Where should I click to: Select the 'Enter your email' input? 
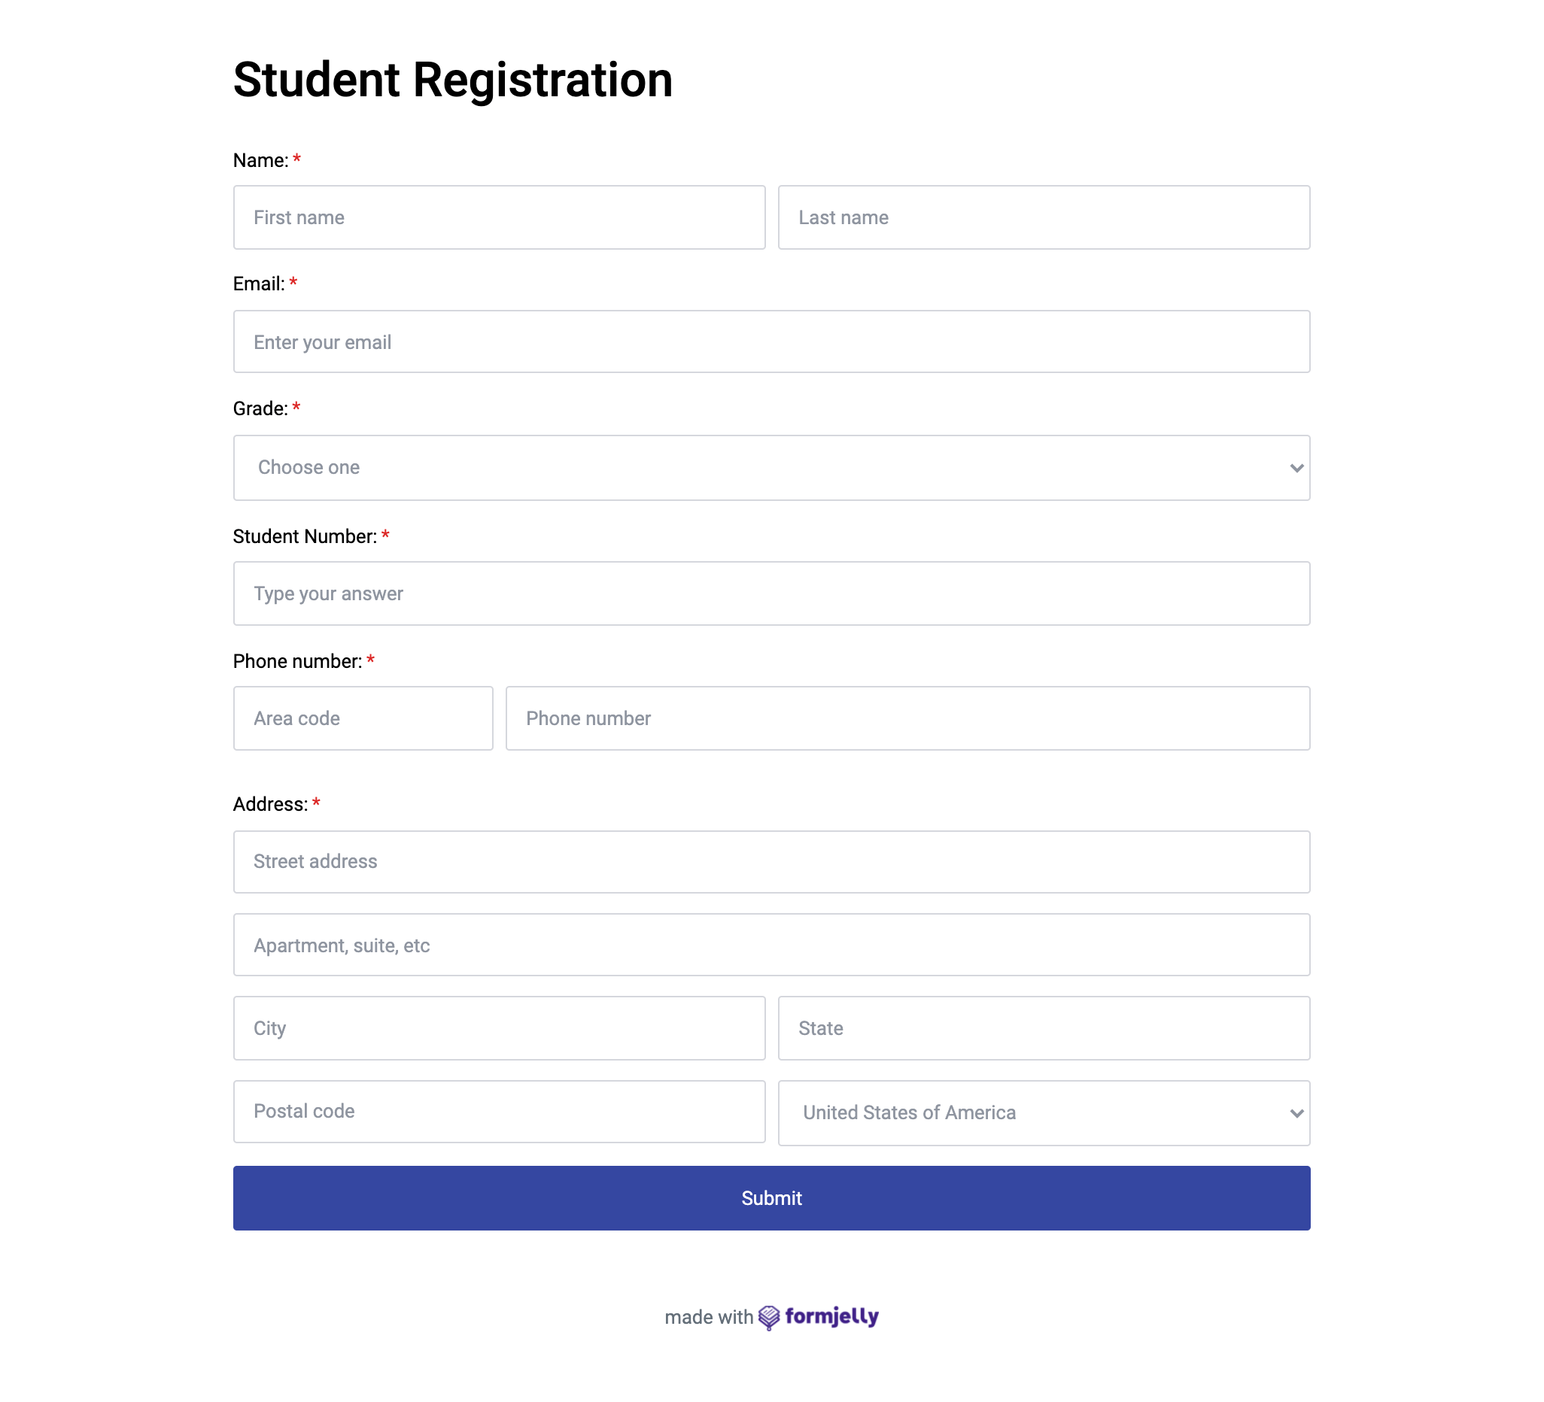pyautogui.click(x=770, y=342)
